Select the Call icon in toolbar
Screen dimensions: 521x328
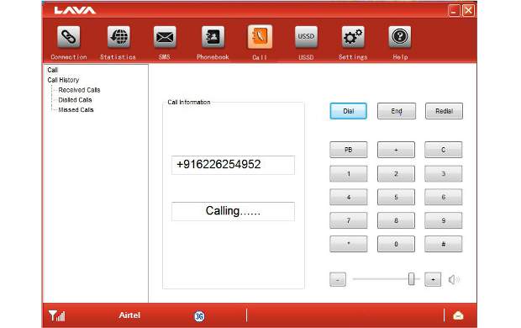click(x=260, y=37)
